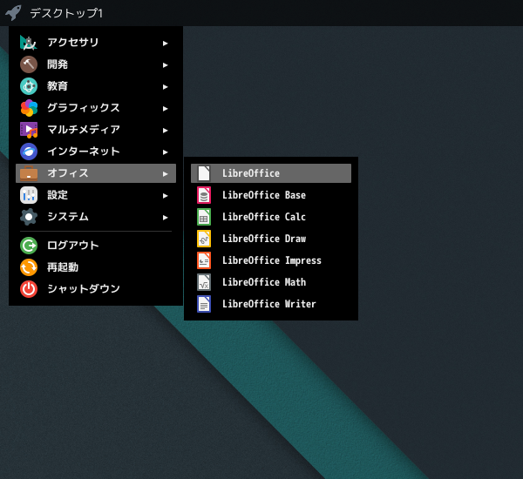The image size is (523, 479).
Task: Open the グラフィックス menu entry
Action: click(x=96, y=108)
